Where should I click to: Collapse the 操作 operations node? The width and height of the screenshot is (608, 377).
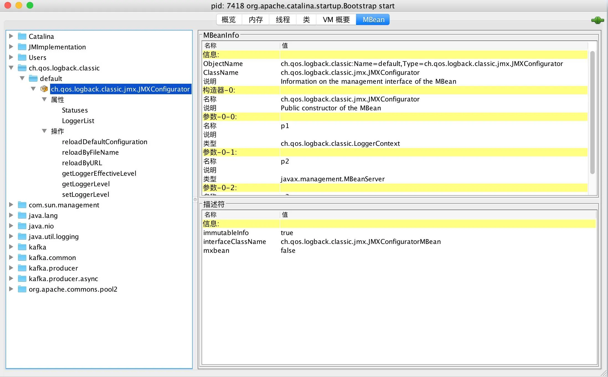(x=44, y=131)
